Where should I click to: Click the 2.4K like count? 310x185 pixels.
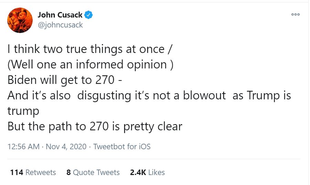(x=138, y=172)
